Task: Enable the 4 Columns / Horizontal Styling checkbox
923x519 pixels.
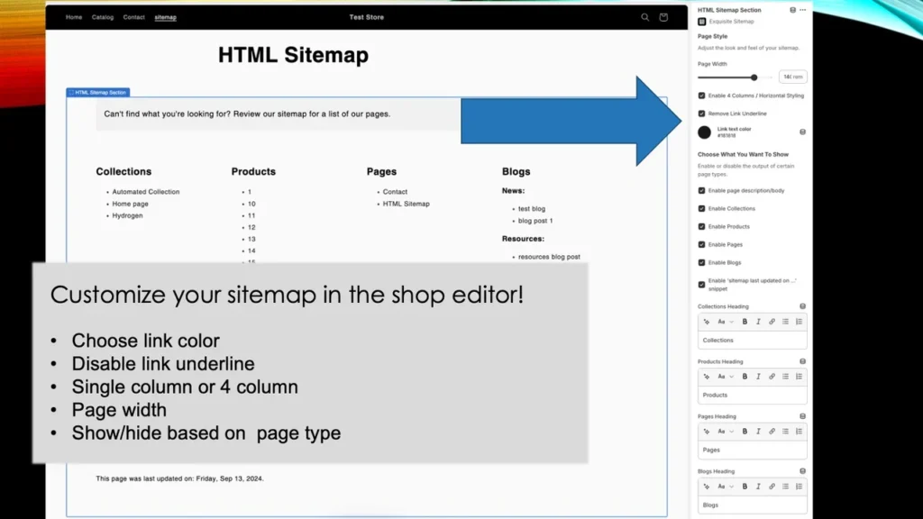Action: tap(700, 96)
